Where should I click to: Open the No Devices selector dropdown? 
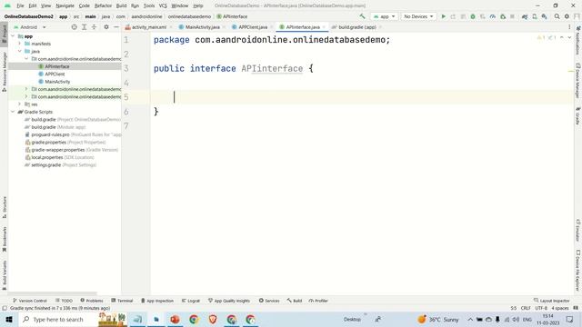pyautogui.click(x=418, y=16)
